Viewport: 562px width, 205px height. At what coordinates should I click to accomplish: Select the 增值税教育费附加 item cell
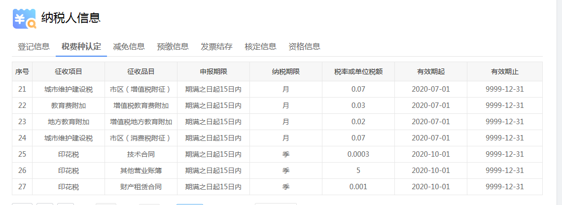141,105
